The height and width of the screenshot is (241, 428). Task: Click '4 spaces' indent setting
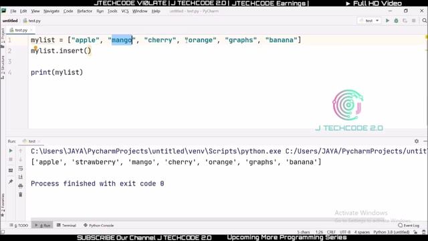362,232
